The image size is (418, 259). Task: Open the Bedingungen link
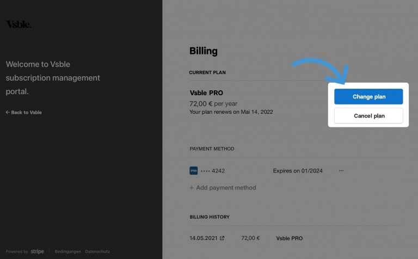(67, 251)
